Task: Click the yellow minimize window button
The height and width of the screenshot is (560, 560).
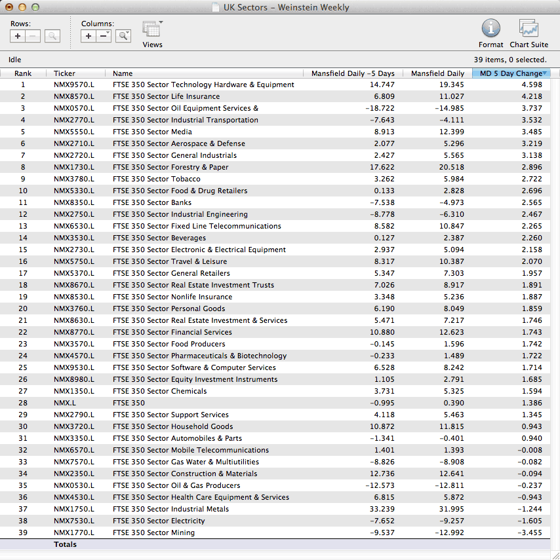Action: 22,8
